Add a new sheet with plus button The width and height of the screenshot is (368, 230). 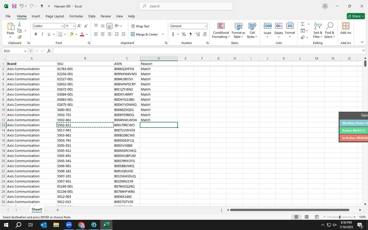57,210
